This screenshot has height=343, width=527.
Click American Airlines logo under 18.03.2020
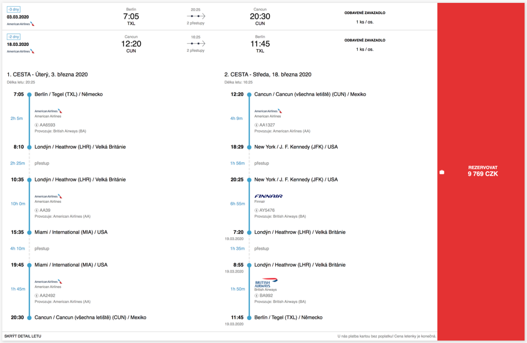point(21,51)
